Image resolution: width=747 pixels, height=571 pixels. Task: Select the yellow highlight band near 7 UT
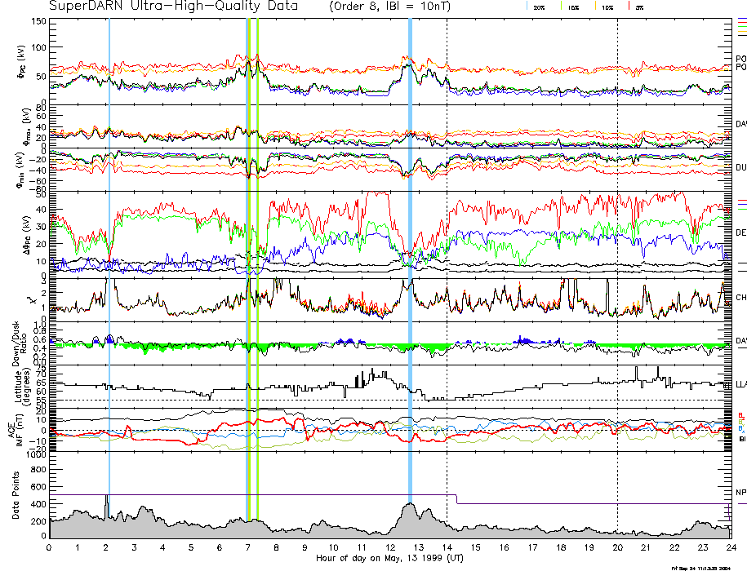[248, 245]
